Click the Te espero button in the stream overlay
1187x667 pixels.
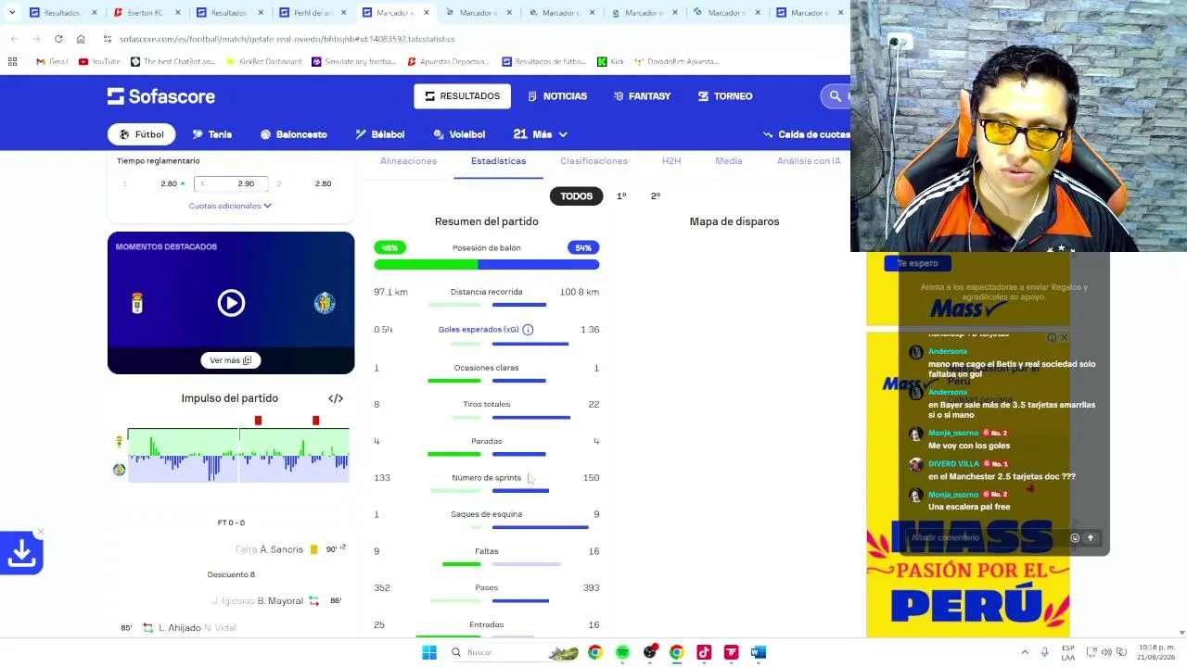[x=916, y=263]
